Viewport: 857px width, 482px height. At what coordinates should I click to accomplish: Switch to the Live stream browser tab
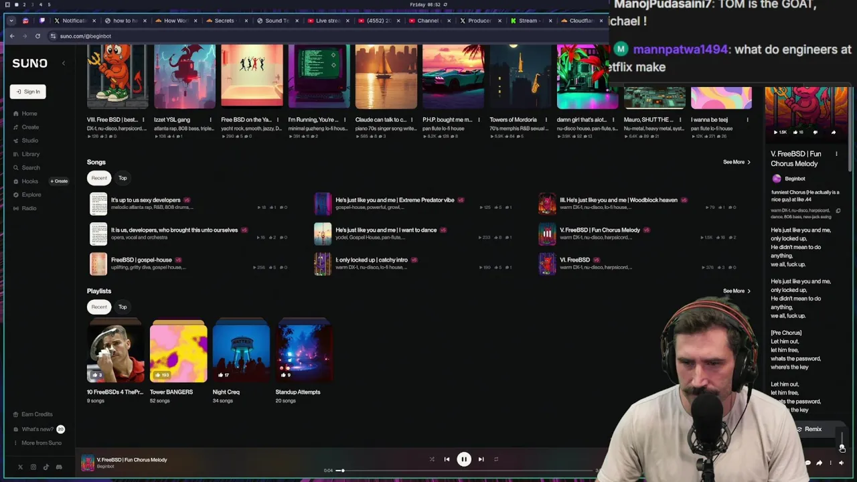click(x=327, y=21)
